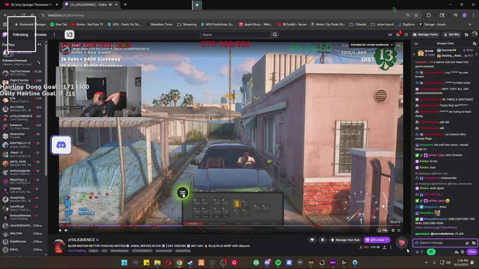Expand 'Intended for certain audiences' dropdown
The image size is (479, 269).
[x=372, y=45]
